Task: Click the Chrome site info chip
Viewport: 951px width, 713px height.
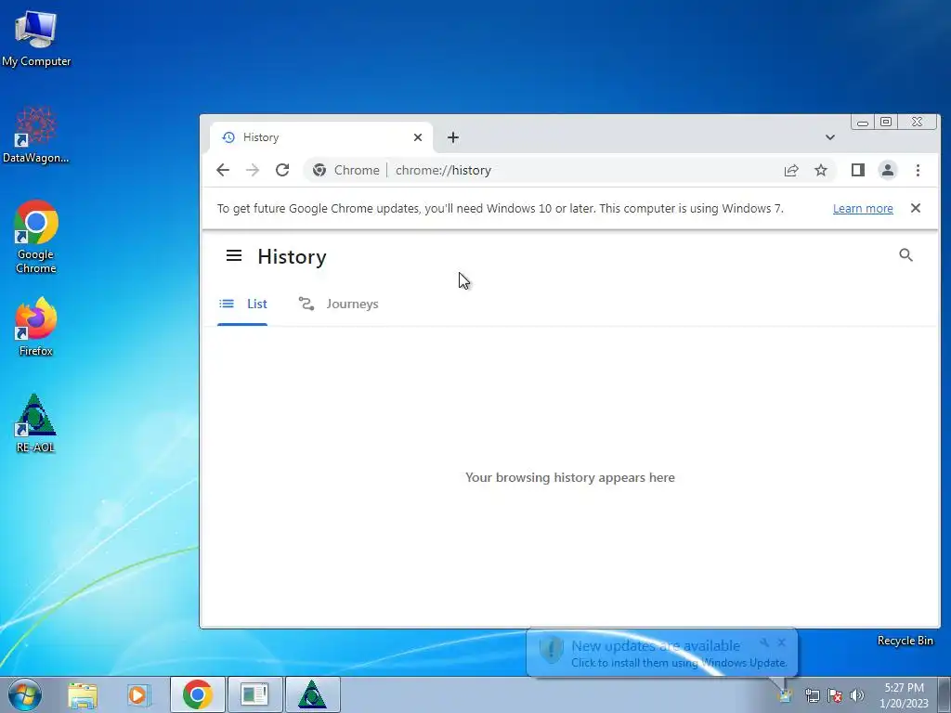Action: coord(345,171)
